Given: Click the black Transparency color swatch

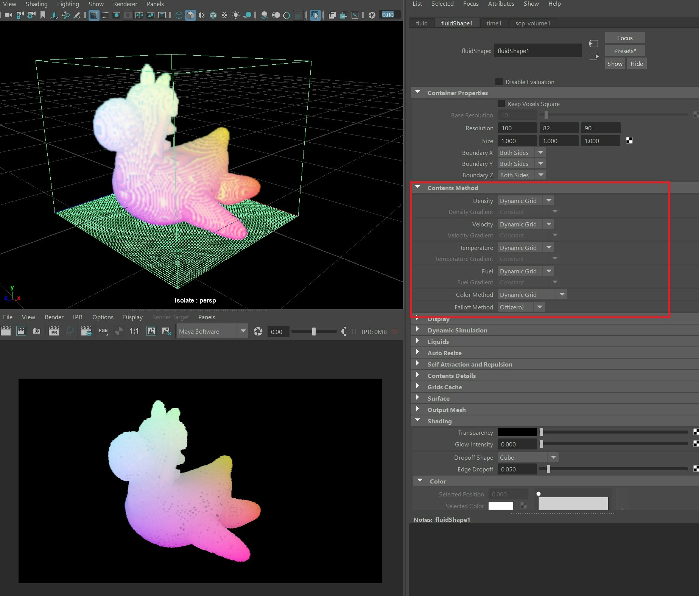Looking at the screenshot, I should coord(517,432).
